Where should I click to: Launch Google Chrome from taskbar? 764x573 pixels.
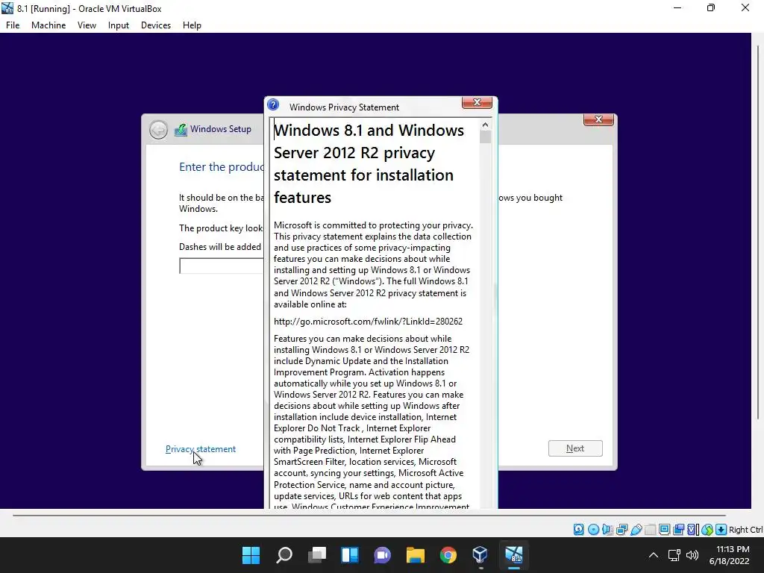(x=448, y=555)
